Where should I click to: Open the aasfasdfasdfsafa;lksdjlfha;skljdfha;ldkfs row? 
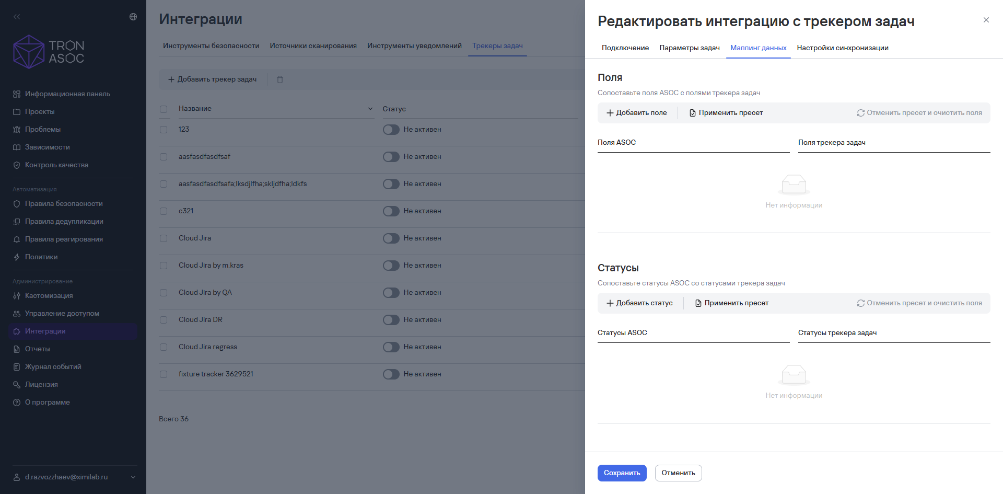click(243, 184)
